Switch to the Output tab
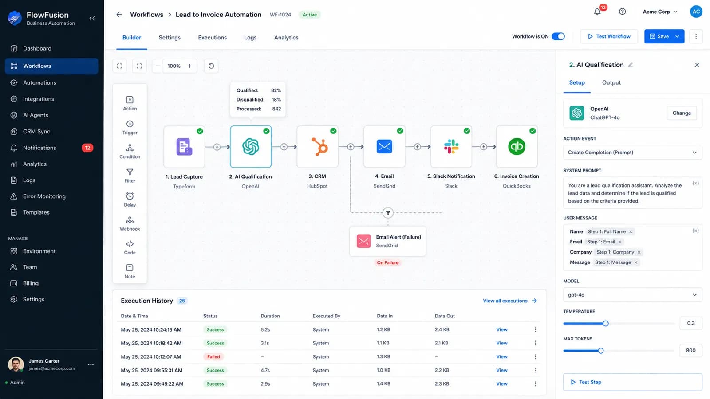710x399 pixels. (611, 82)
